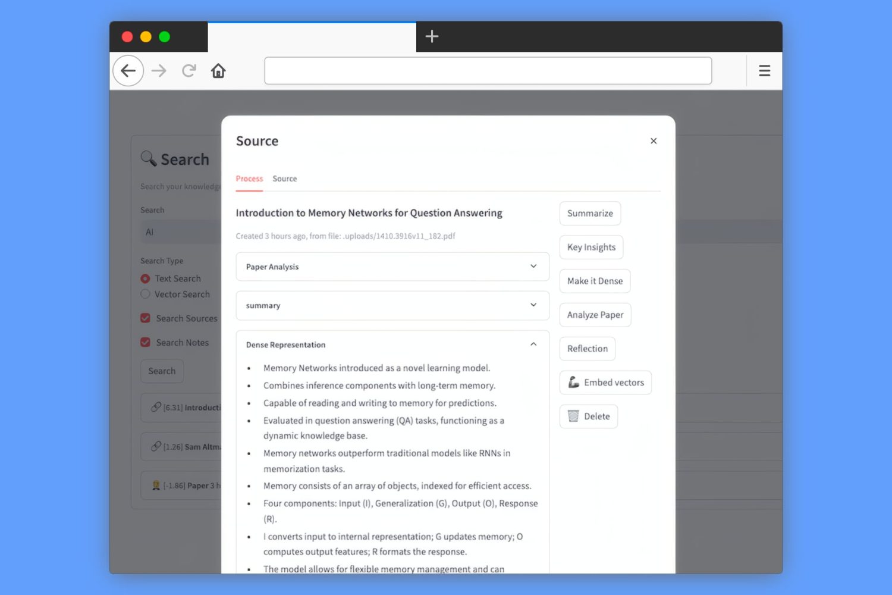The height and width of the screenshot is (595, 892).
Task: Click the Key Insights button
Action: (591, 247)
